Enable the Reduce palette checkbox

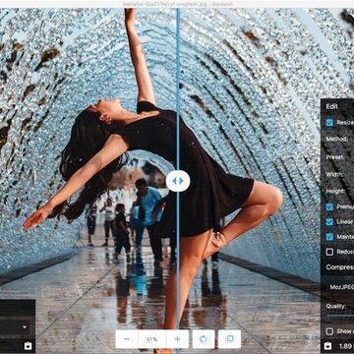(329, 252)
